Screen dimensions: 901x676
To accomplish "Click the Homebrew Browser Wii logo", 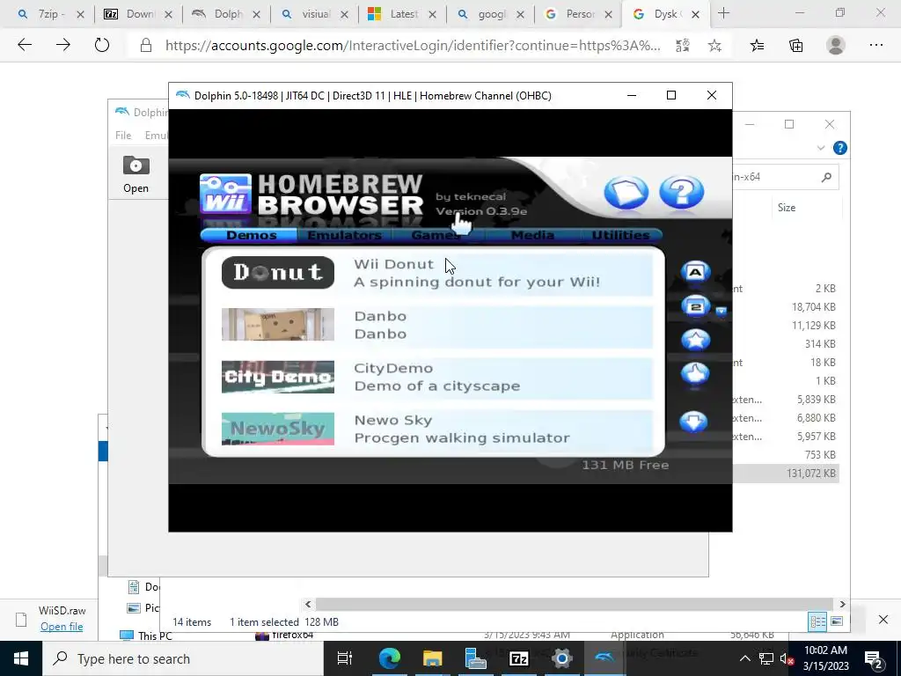I will coord(225,195).
